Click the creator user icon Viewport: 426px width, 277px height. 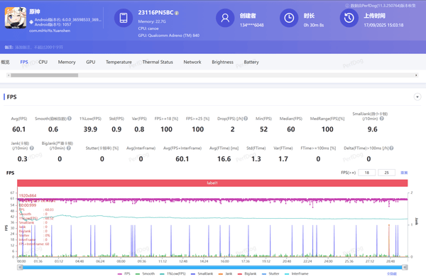[x=225, y=18]
